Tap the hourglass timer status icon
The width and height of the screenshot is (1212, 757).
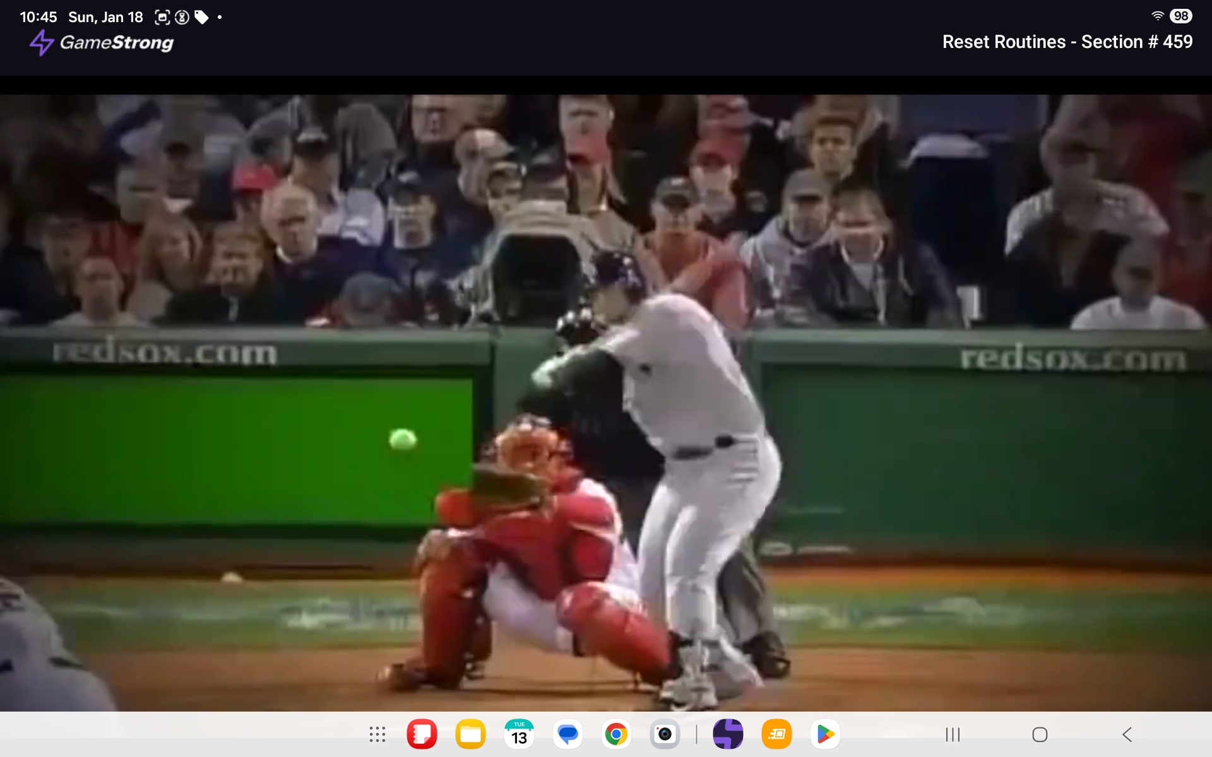click(182, 17)
